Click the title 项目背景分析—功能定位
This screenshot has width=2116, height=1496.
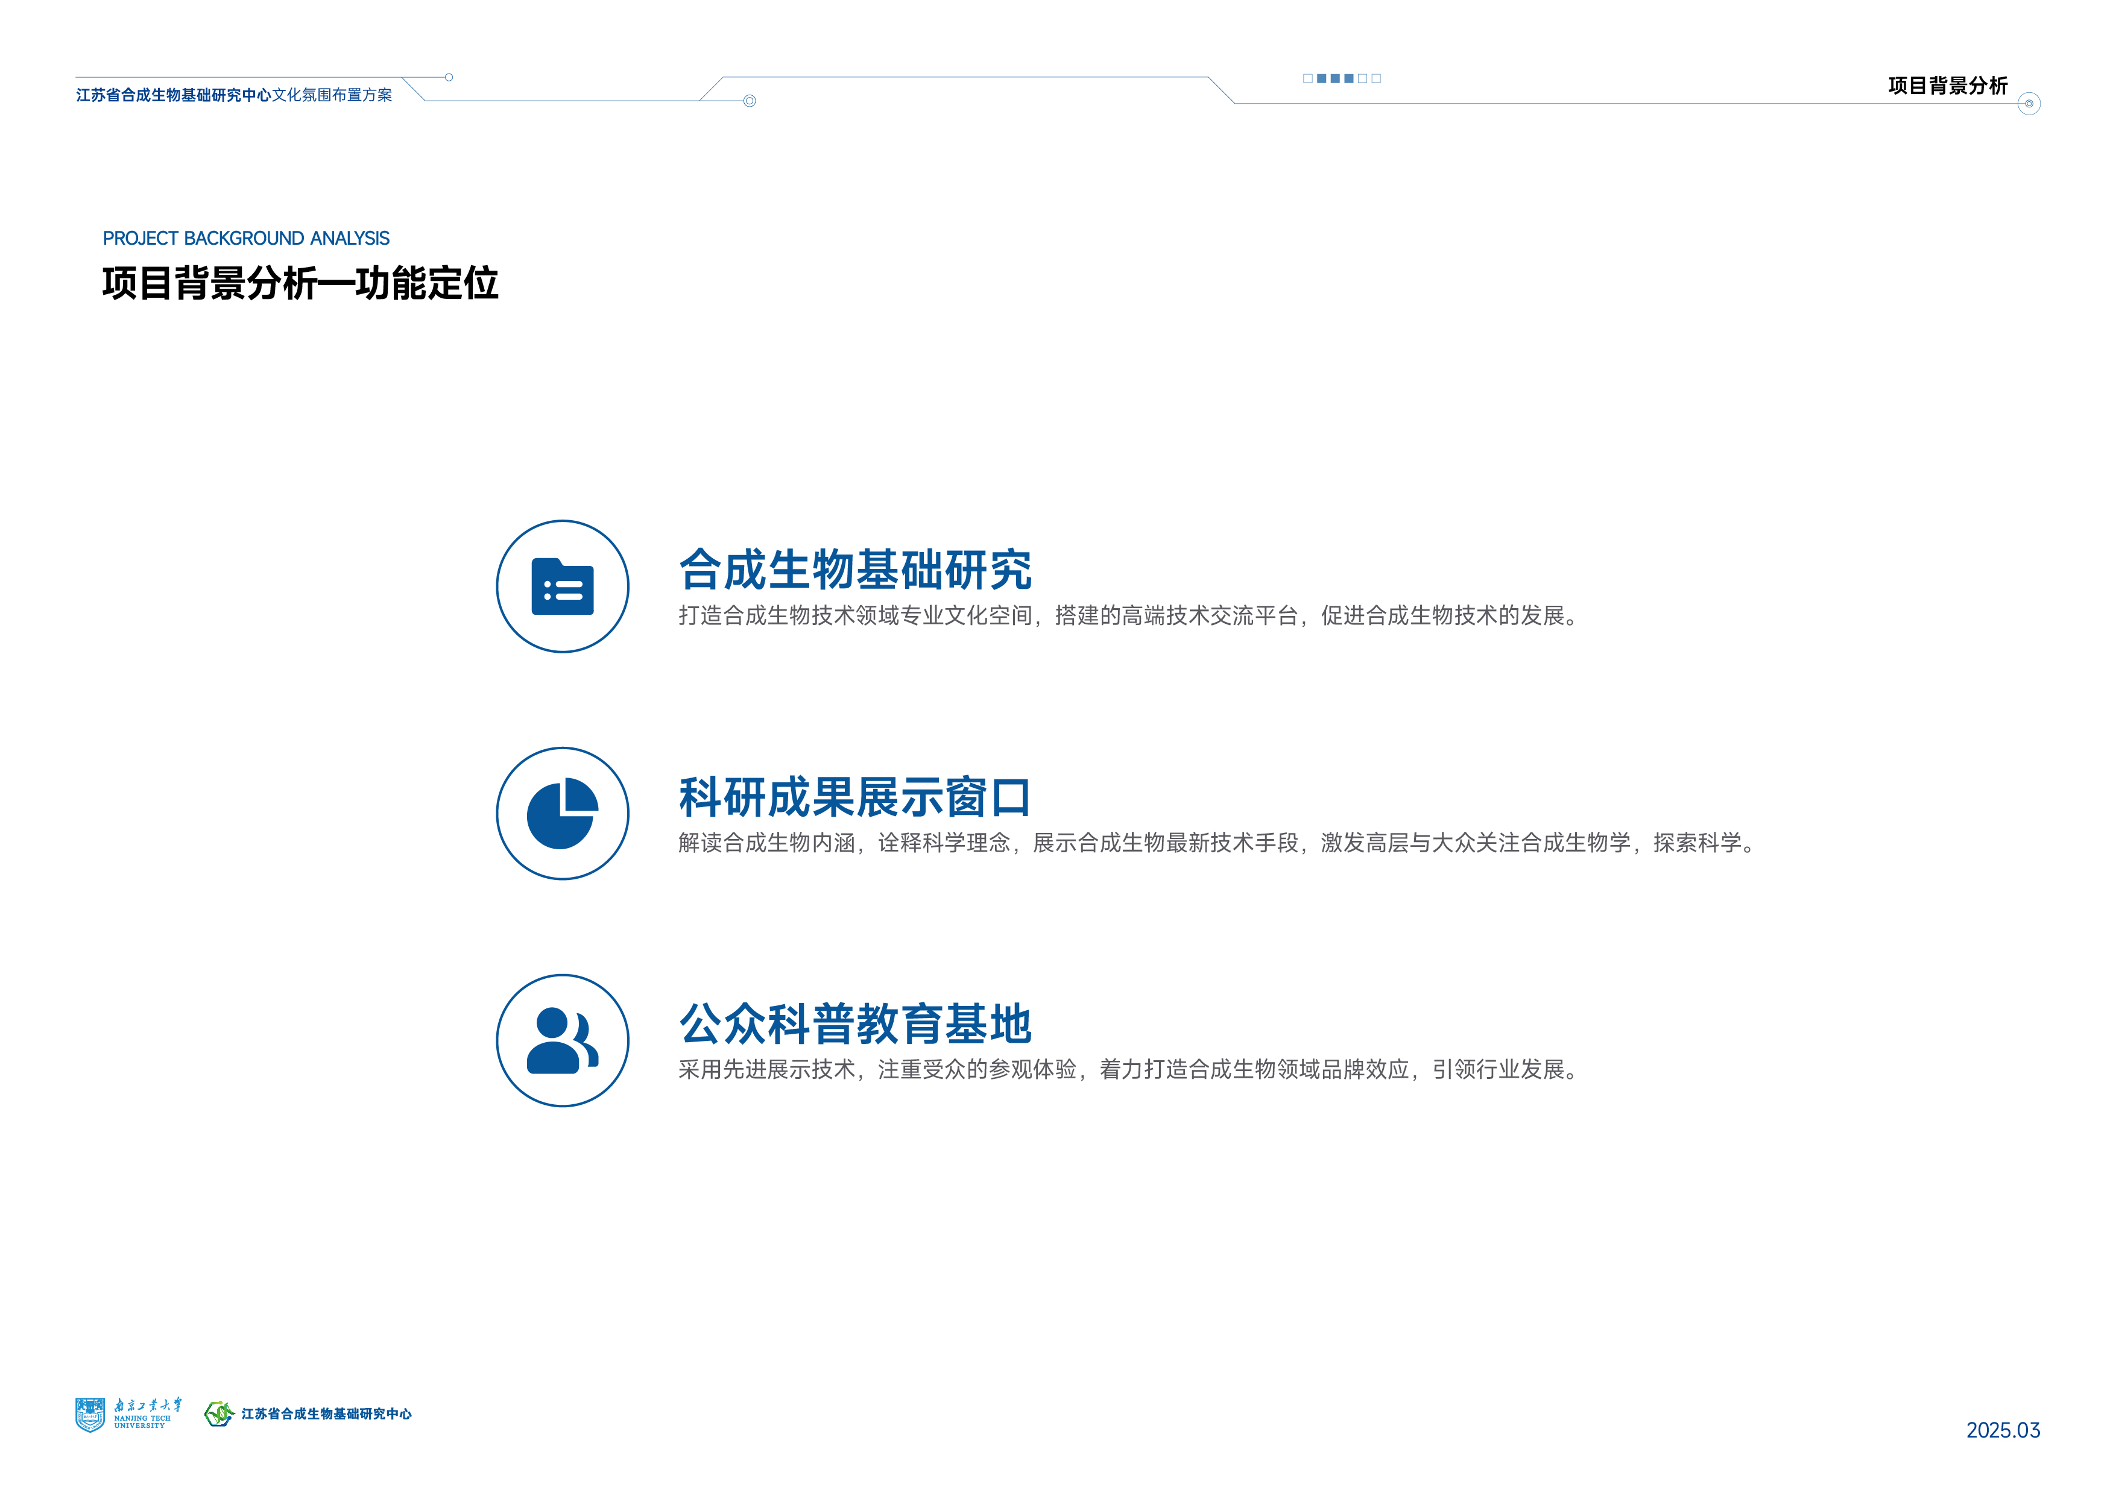point(300,284)
